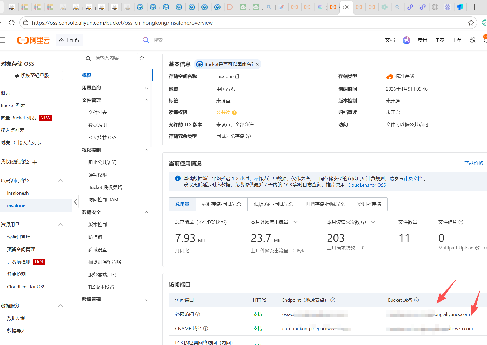This screenshot has width=487, height=345.
Task: Dismiss the Bucket rename suggestion chip
Action: [257, 64]
